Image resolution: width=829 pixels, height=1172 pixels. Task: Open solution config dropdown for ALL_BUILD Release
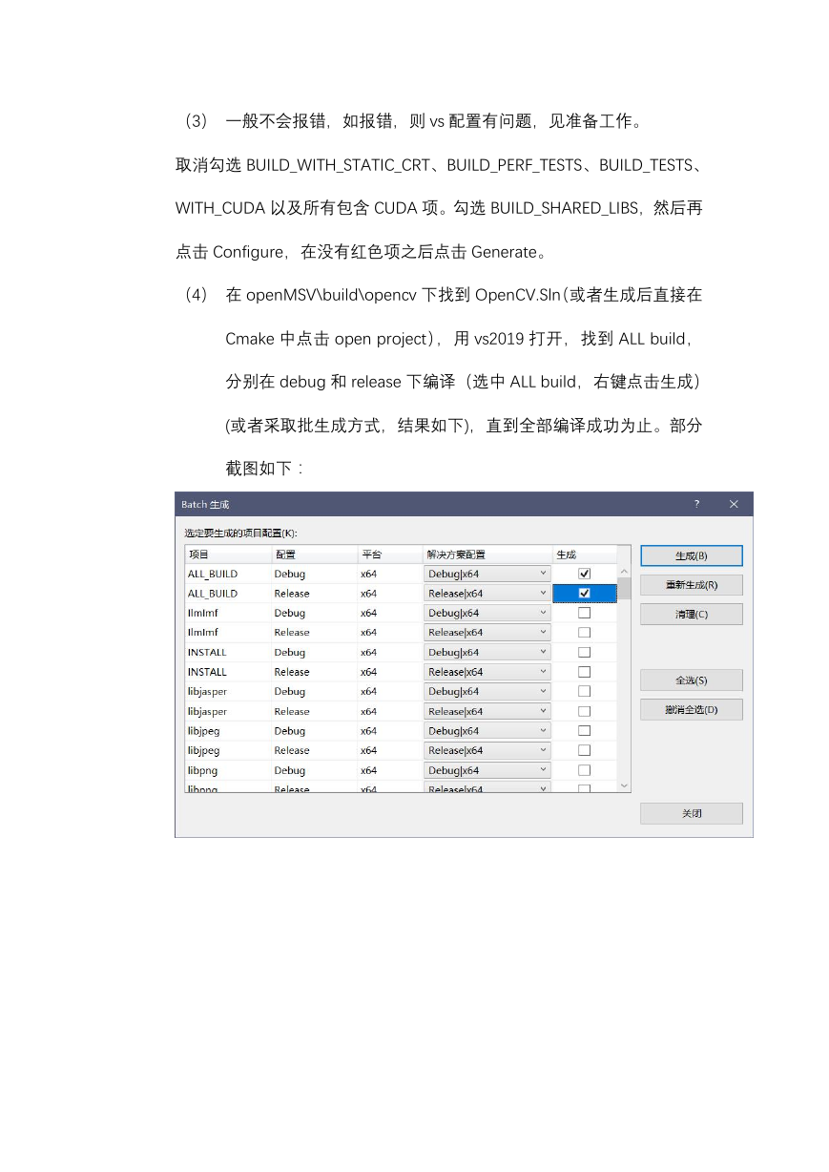pos(487,594)
